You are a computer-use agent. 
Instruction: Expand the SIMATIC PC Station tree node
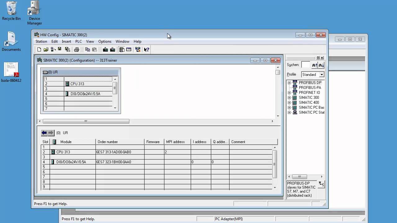pyautogui.click(x=289, y=112)
